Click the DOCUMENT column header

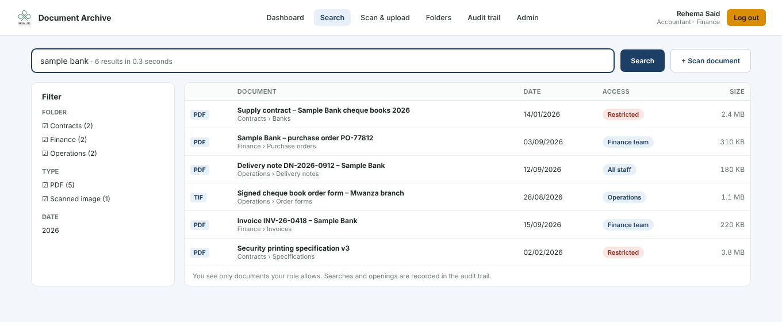point(257,91)
